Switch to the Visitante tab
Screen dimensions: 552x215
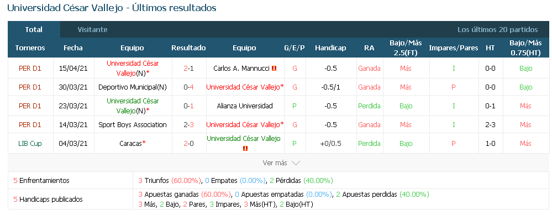[93, 29]
